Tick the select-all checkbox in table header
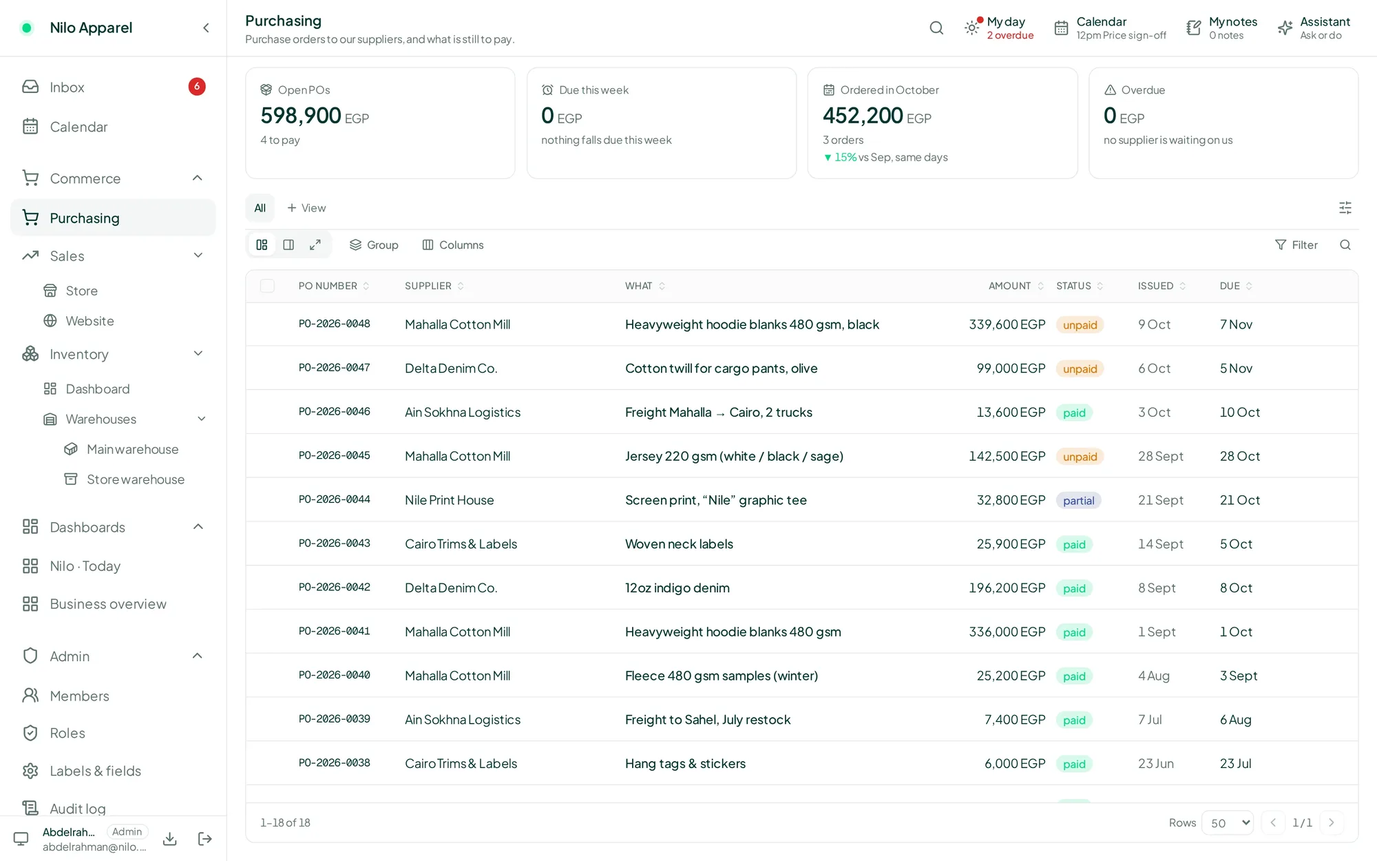Screen dimensions: 1377x861 267,286
